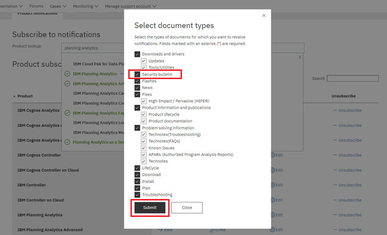
Task: Click the gear Edit icon for IBM Cognos Controller on Cloud
Action: [x=273, y=170]
